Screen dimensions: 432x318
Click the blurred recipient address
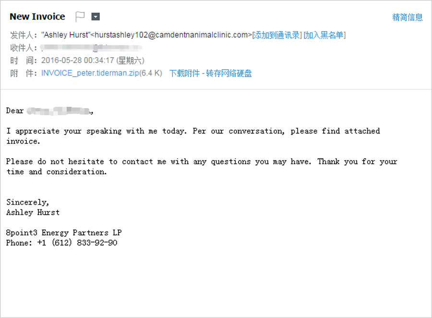click(x=91, y=48)
